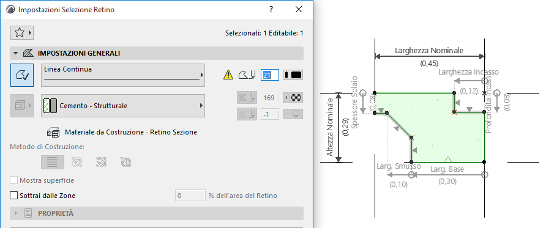557x228 pixels.
Task: Click the Impostazioni Generali hatch icon
Action: click(x=28, y=53)
